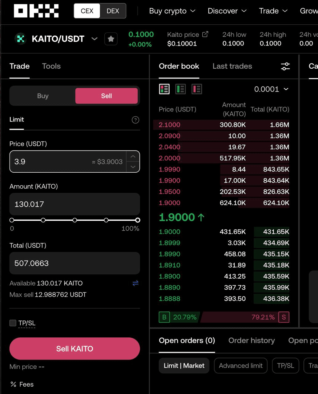Expand the KAITO/USDT pair selector chevron
Viewport: 318px width, 394px height.
pos(95,39)
